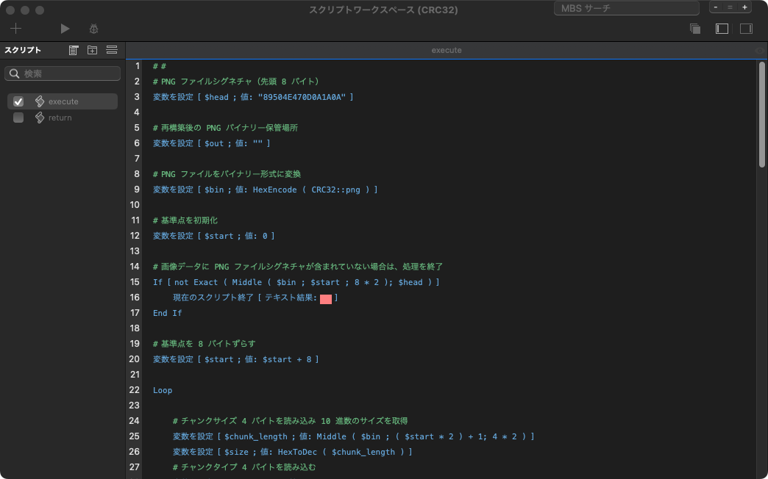Select the 再構築後の PNG バイナリー保管場所 comment
The width and height of the screenshot is (768, 479).
click(225, 128)
